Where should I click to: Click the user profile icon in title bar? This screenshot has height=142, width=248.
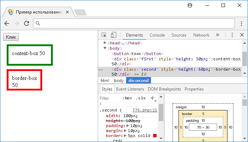190,5
